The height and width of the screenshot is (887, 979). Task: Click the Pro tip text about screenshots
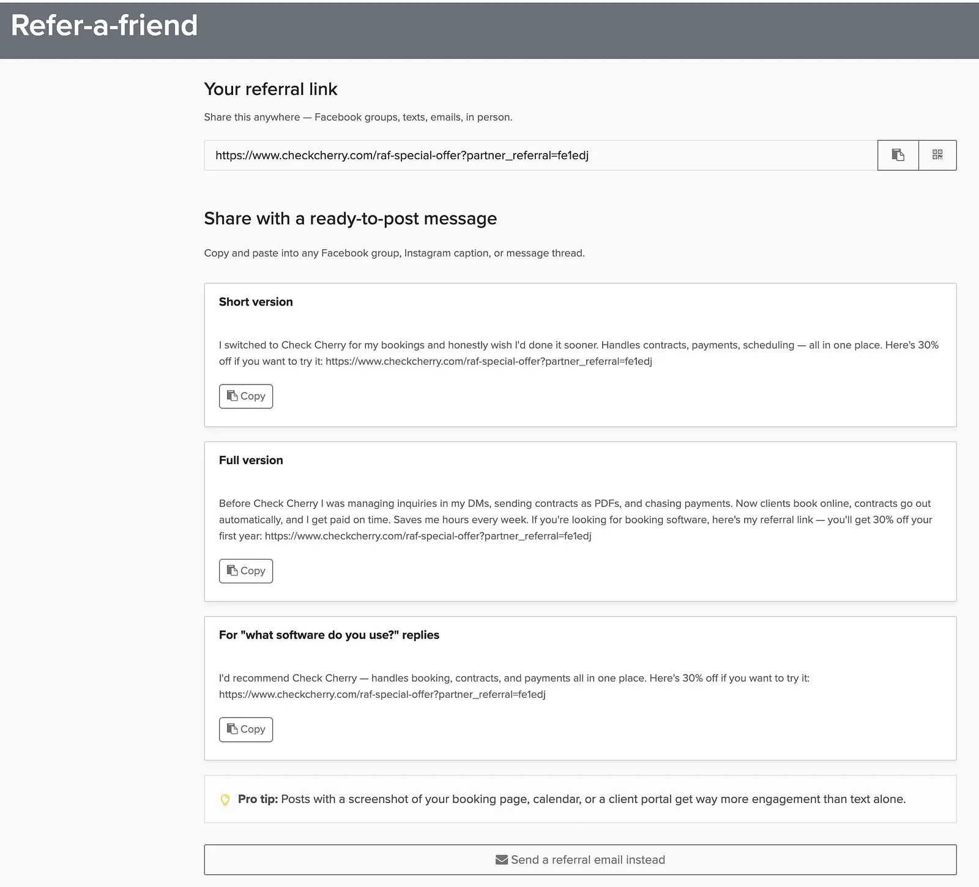(572, 799)
